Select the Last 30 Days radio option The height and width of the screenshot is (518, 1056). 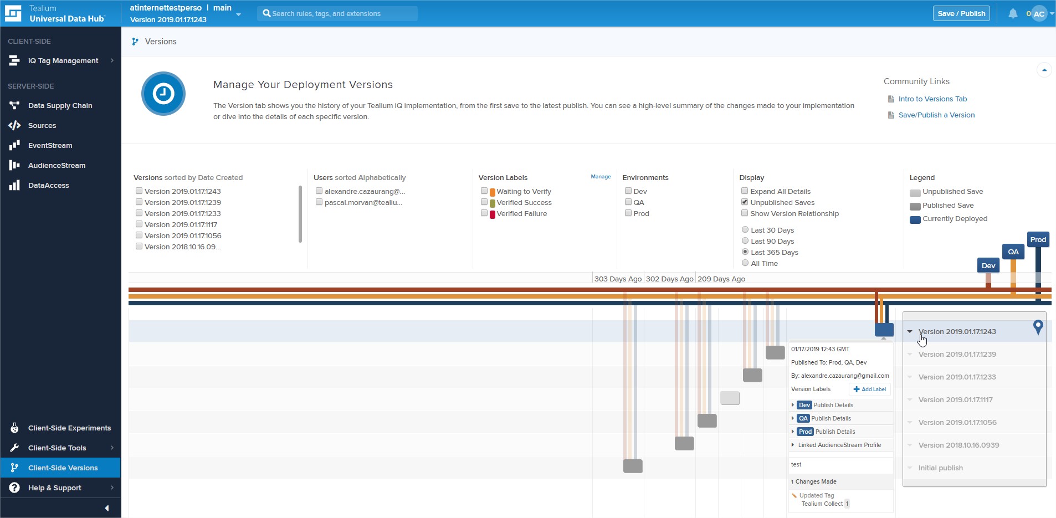[x=745, y=230]
